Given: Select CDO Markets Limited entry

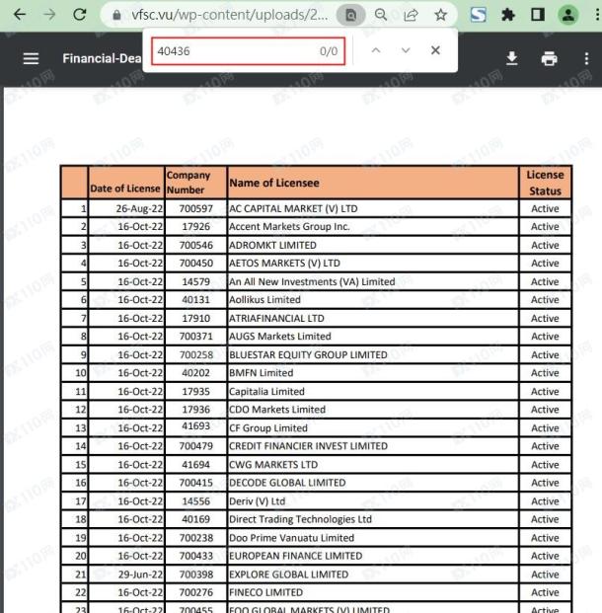Looking at the screenshot, I should (277, 410).
